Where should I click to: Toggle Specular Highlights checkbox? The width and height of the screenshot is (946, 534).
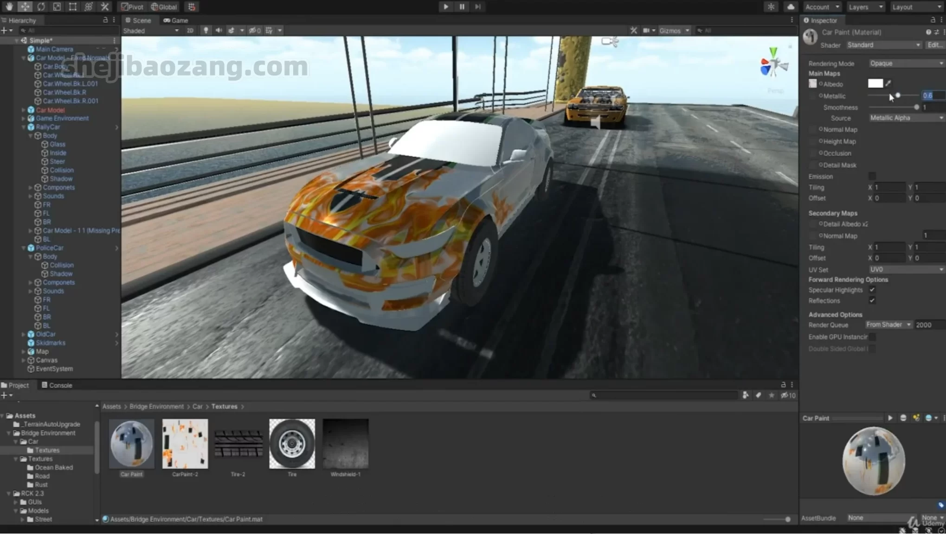(872, 290)
